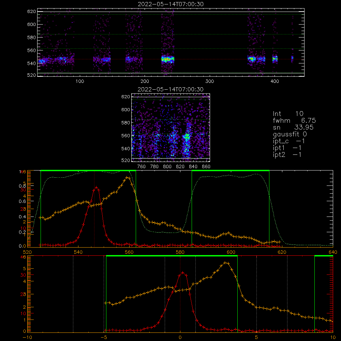Click the 'ipt2 -1' text

287,154
